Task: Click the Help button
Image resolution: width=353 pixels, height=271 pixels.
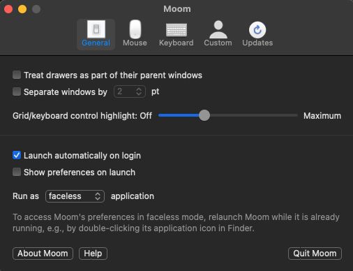Action: point(93,254)
